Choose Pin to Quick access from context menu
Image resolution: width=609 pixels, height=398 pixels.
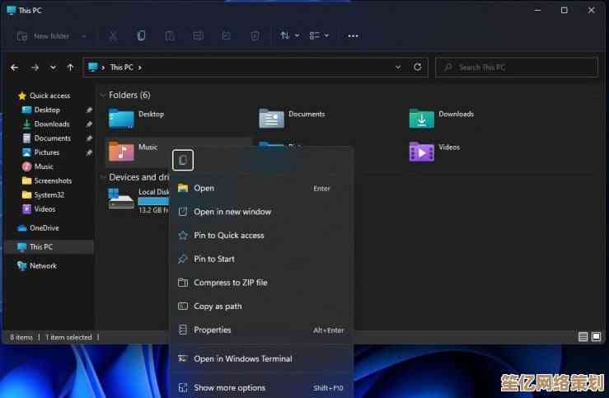pos(228,236)
